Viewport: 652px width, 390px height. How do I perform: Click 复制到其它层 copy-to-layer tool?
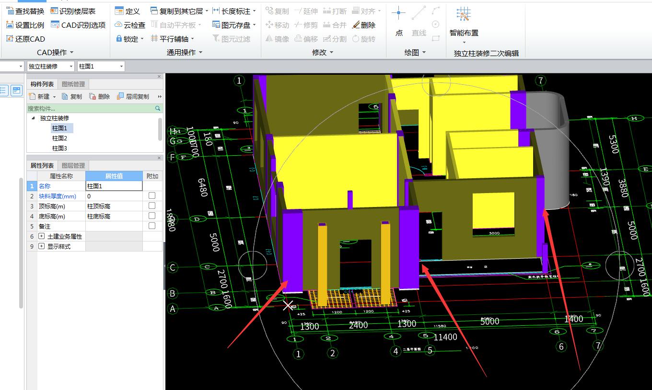(x=179, y=11)
